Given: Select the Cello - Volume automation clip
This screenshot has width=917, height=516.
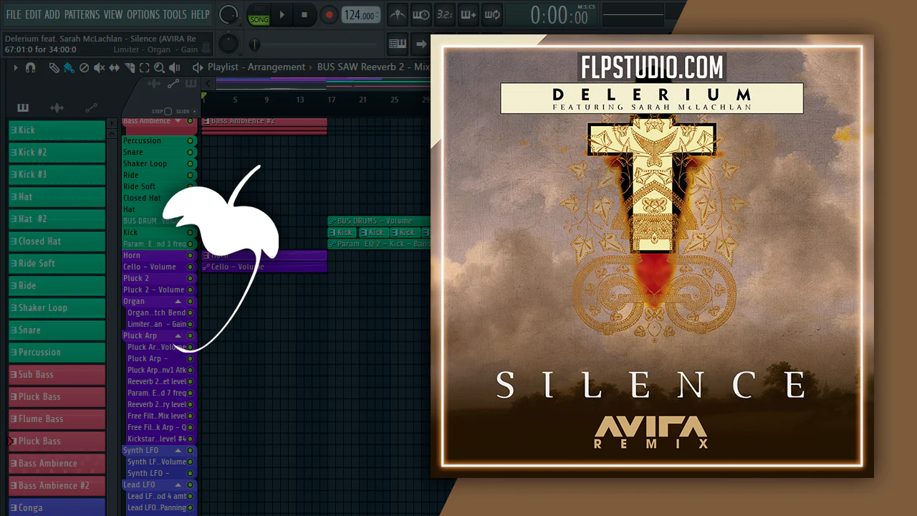Looking at the screenshot, I should click(264, 267).
